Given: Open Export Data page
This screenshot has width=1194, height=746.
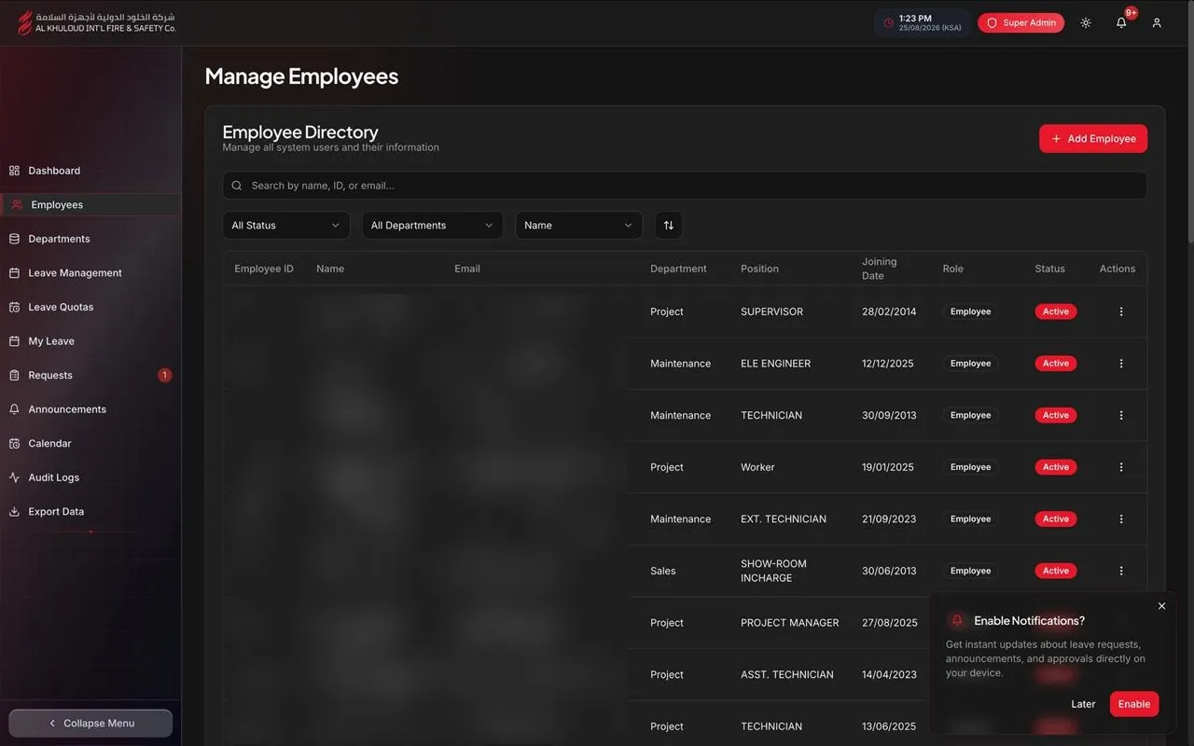Looking at the screenshot, I should 90,511.
